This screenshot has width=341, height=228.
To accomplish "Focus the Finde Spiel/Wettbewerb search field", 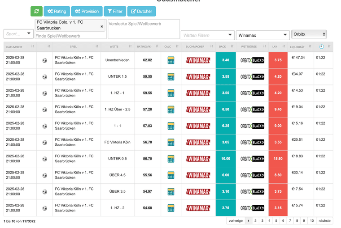I will tap(70, 36).
